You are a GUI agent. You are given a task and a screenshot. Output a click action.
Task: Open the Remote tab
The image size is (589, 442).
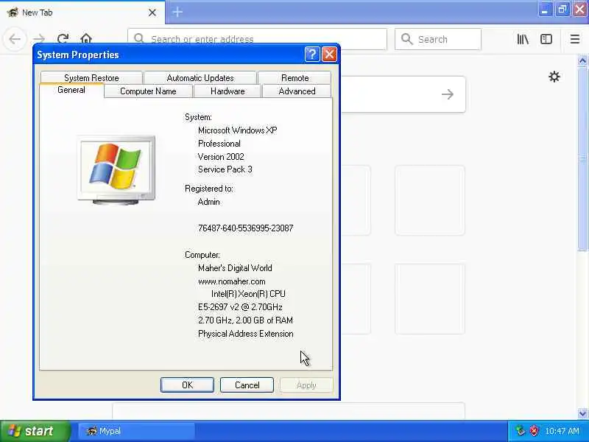coord(295,78)
